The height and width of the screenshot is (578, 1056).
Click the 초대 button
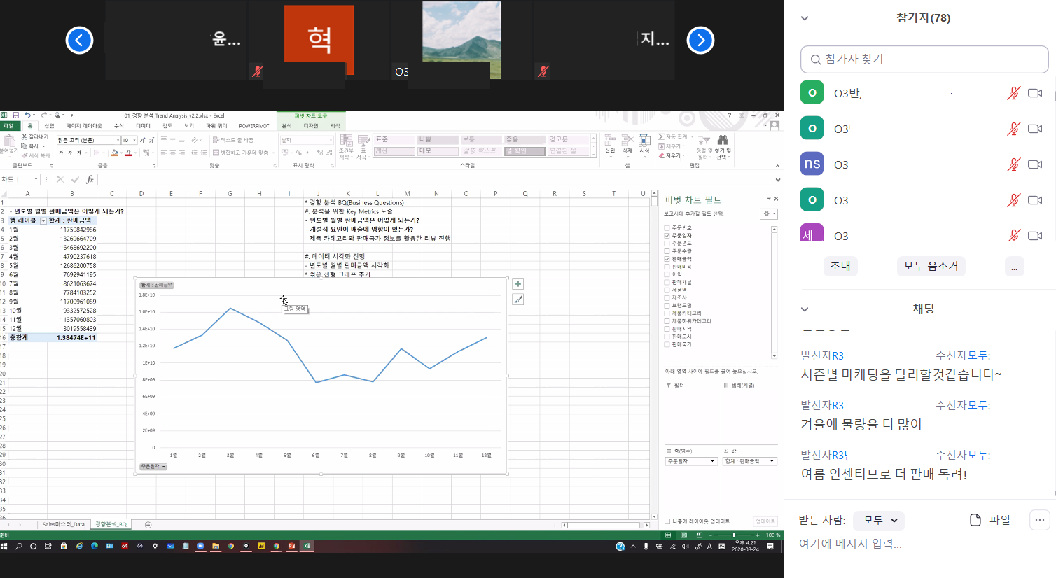click(x=840, y=266)
